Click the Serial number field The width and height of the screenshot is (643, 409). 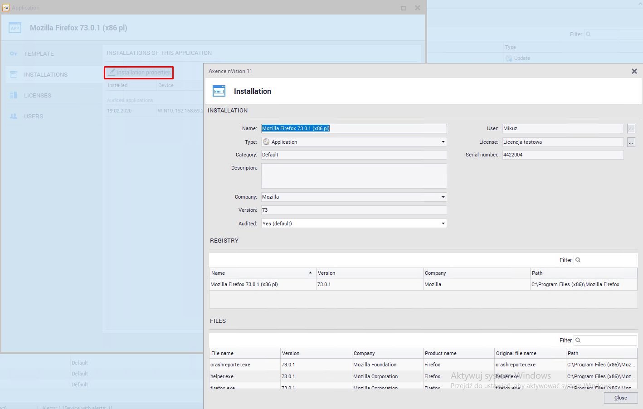click(x=562, y=155)
